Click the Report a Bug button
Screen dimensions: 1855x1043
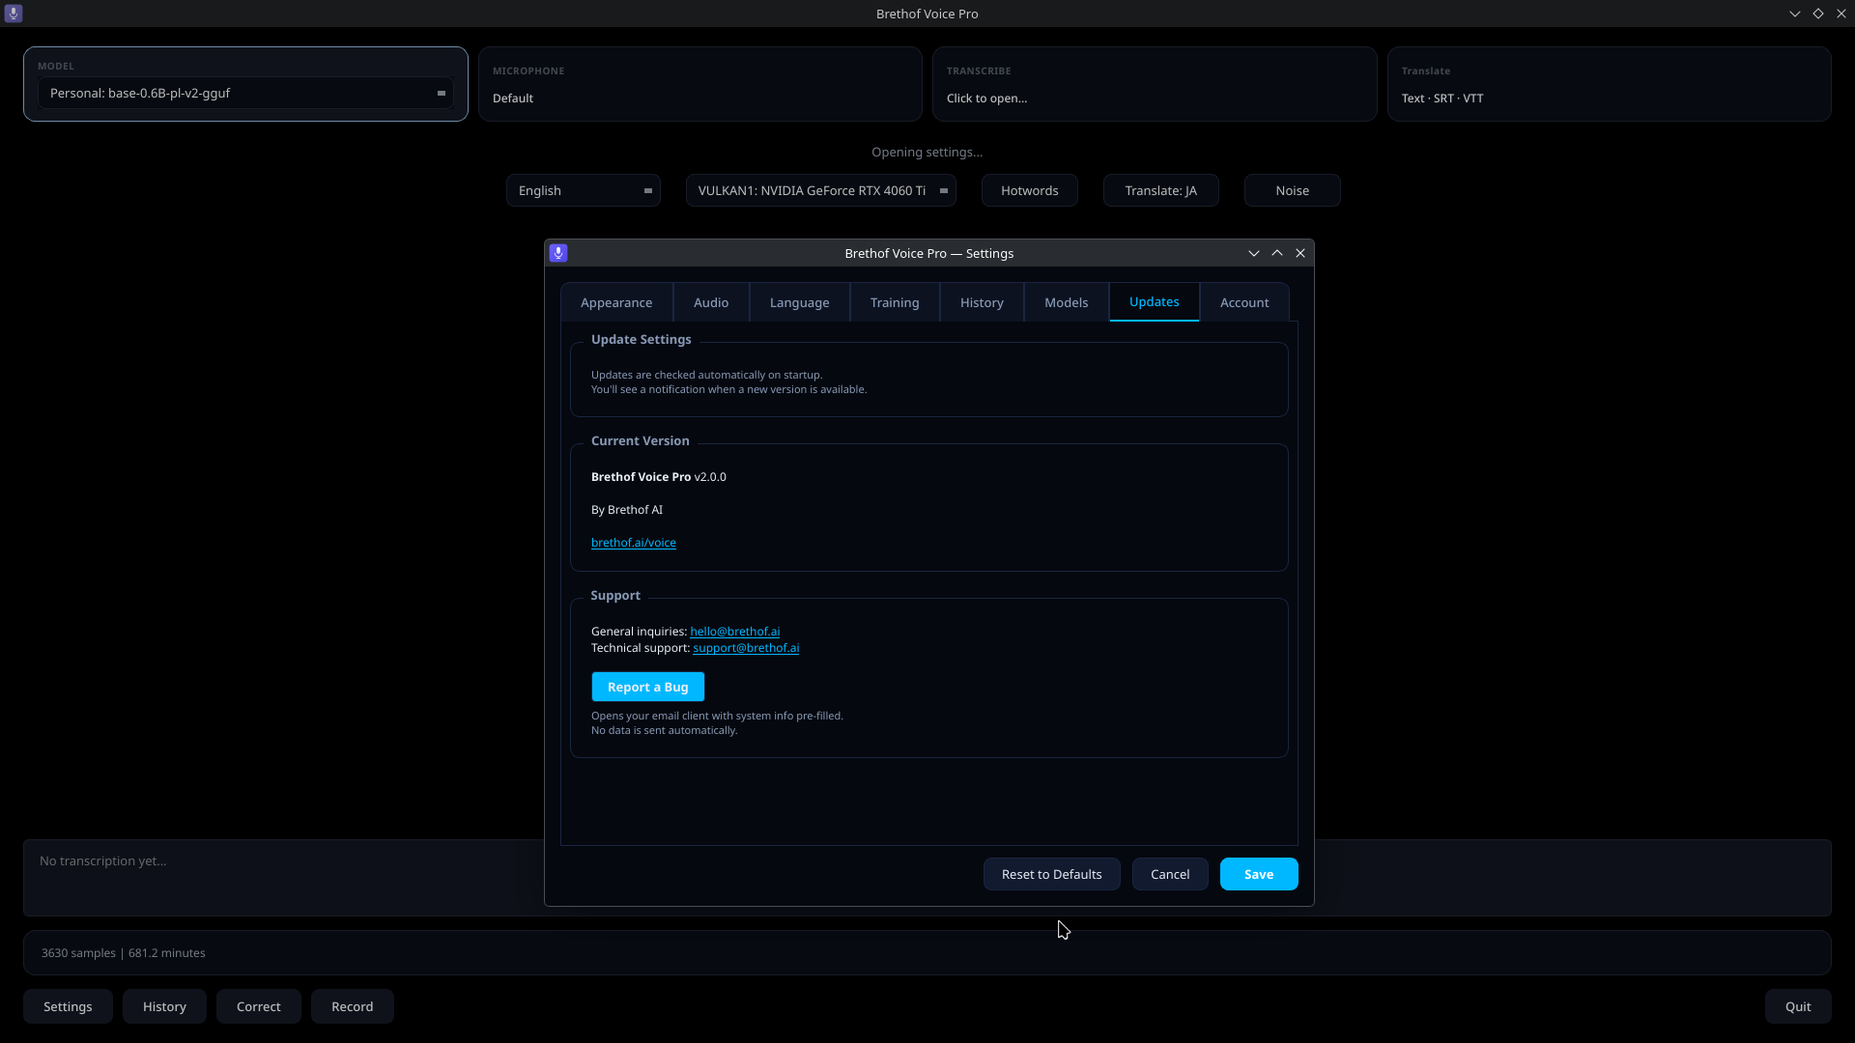647,687
